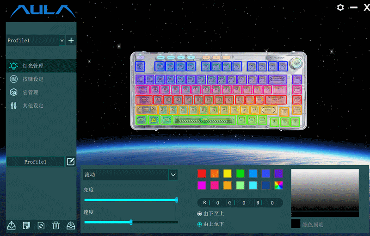Click the R value input field
370x236 pixels.
point(217,203)
